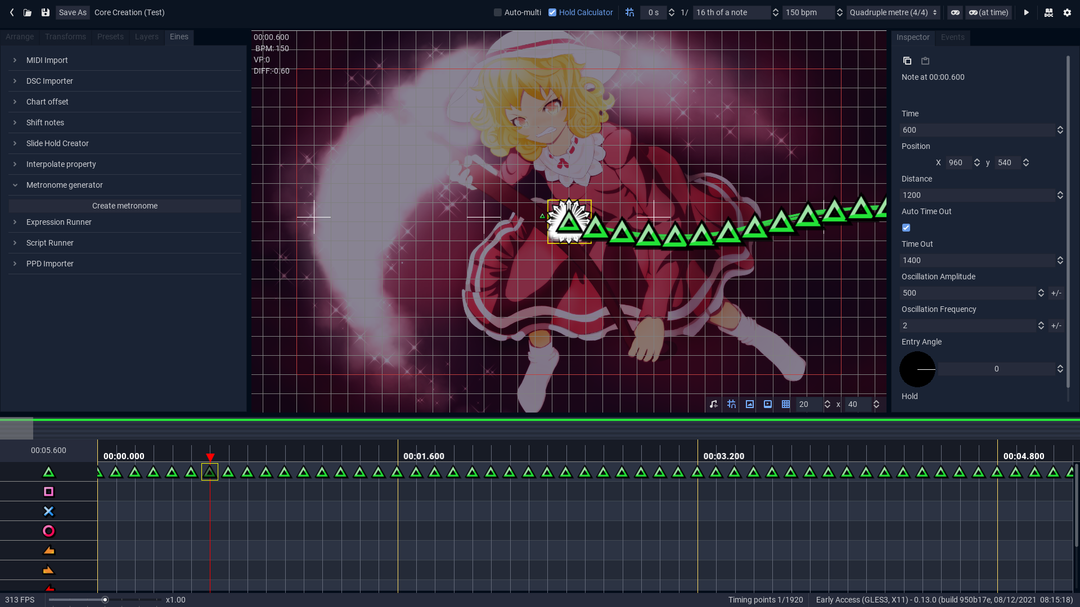The width and height of the screenshot is (1080, 607).
Task: Expand the Interpolate property section
Action: coord(125,164)
